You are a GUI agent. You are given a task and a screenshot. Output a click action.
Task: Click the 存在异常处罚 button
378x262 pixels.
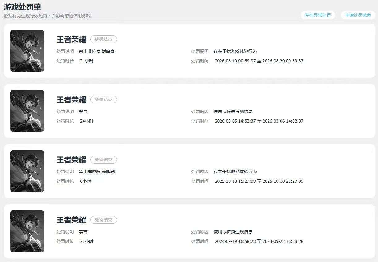[318, 15]
